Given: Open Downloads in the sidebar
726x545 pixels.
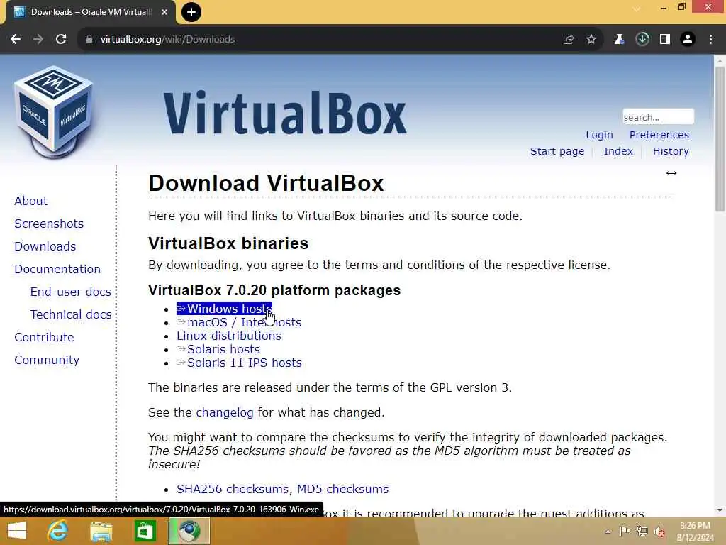Looking at the screenshot, I should (x=45, y=246).
